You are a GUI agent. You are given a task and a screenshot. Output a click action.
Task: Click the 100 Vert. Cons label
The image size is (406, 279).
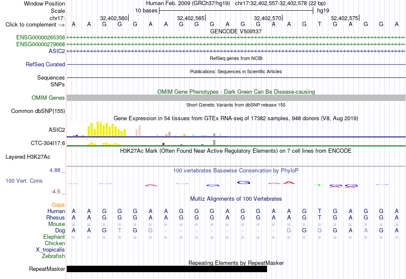24,181
